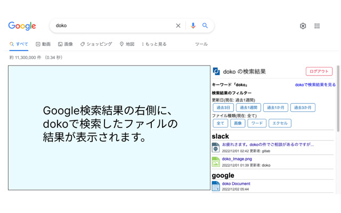Image resolution: width=341 pixels, height=213 pixels.
Task: Open Google settings gear icon
Action: pos(303,26)
